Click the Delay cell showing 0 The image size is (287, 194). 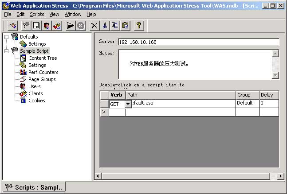269,103
